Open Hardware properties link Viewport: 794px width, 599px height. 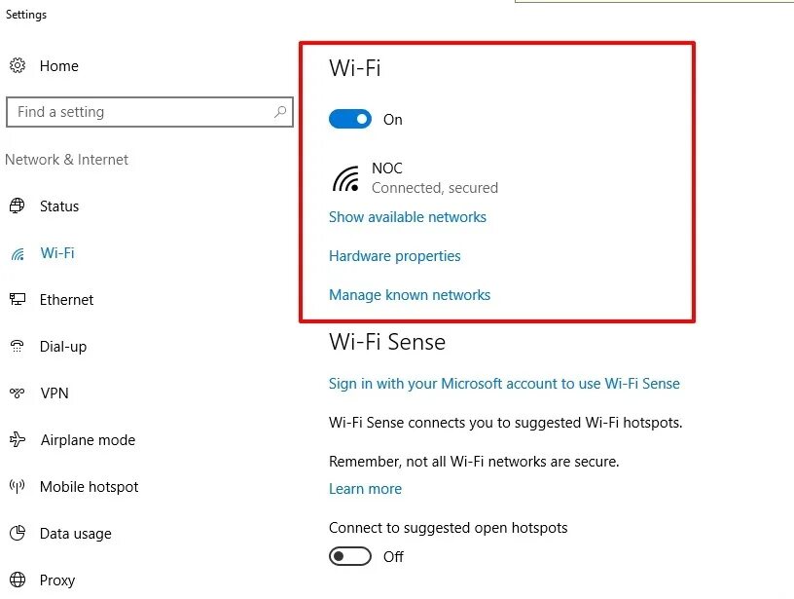[x=395, y=256]
